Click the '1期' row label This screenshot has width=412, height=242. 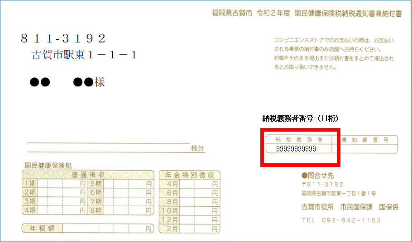(30, 184)
